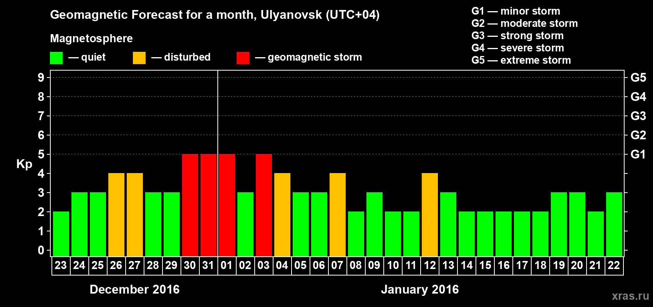
Task: Click the 'Magnetosphere' heading
Action: pos(91,38)
